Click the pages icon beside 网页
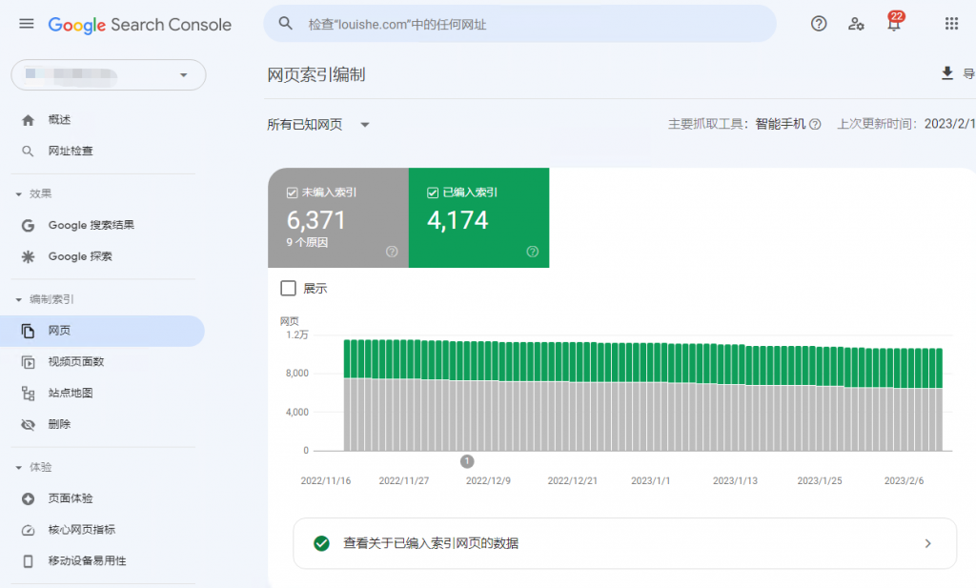 [28, 331]
